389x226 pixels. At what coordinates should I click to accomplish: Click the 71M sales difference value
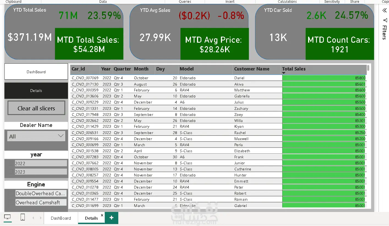pyautogui.click(x=68, y=15)
